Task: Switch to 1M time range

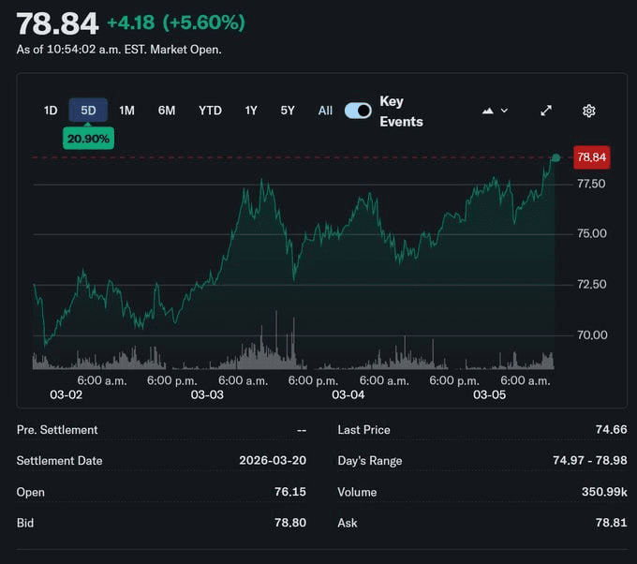Action: [x=126, y=111]
